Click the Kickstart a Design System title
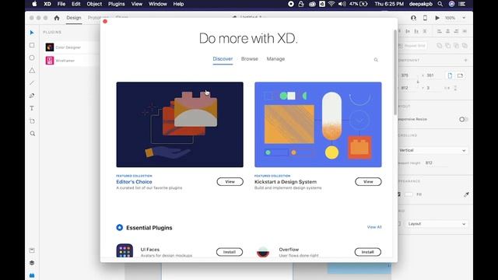 pyautogui.click(x=286, y=182)
